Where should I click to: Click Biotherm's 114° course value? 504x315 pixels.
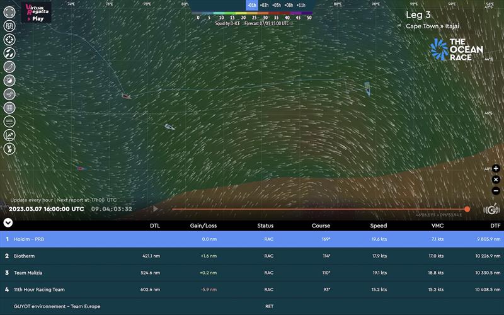click(326, 256)
